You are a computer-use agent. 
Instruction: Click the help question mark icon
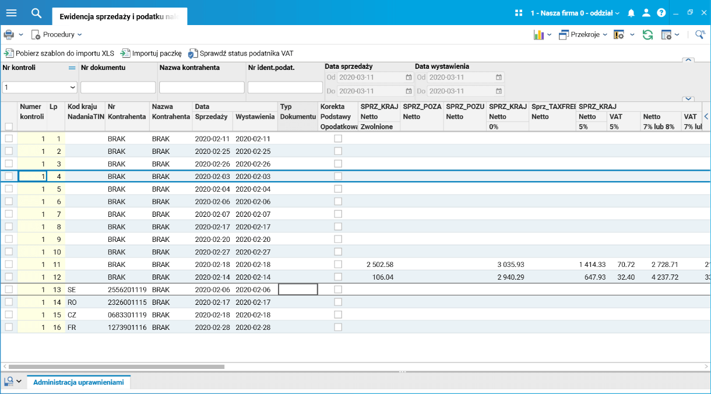pyautogui.click(x=661, y=13)
